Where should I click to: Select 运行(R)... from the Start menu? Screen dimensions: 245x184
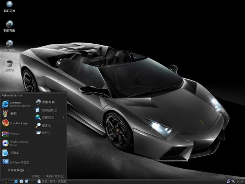tap(47, 133)
